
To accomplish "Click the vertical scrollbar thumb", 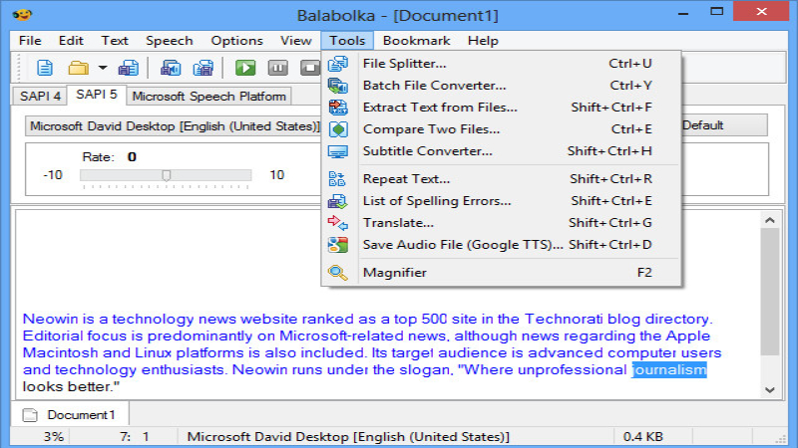I will [770, 292].
